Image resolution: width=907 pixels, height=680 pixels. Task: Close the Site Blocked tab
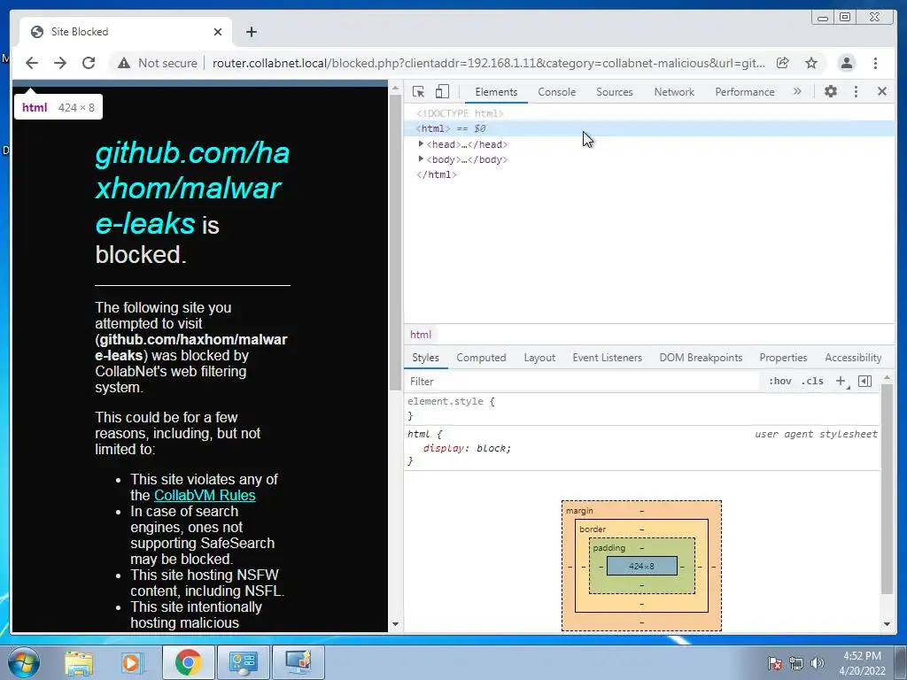[x=218, y=32]
